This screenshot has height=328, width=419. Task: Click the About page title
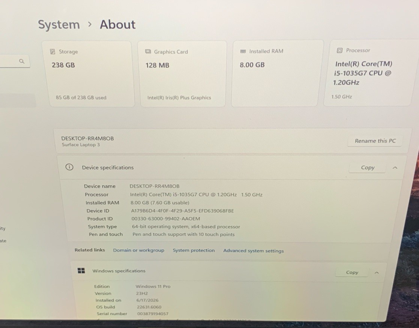117,25
